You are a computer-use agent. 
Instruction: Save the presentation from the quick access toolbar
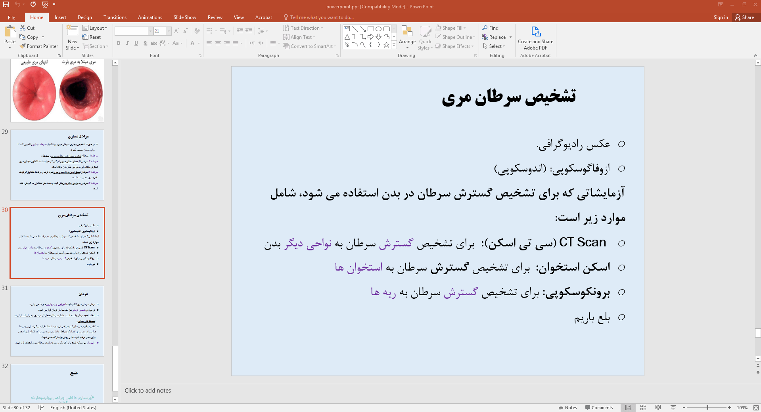[x=6, y=4]
